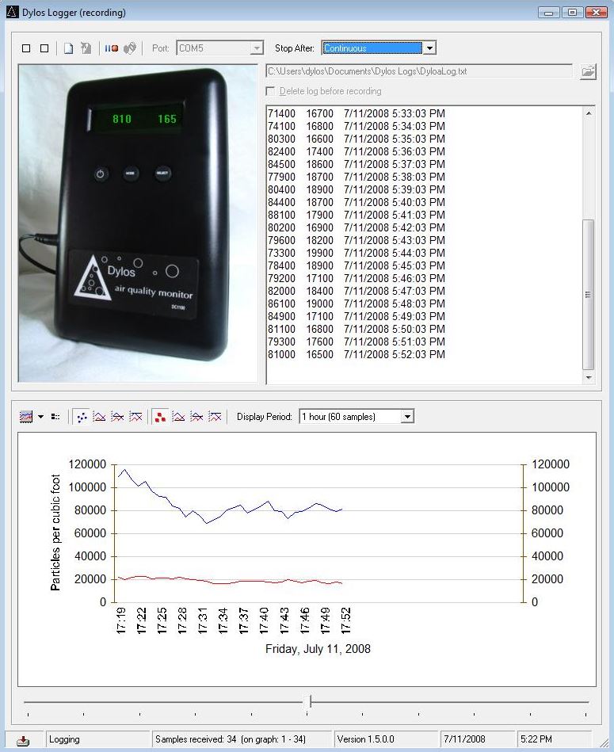Image resolution: width=614 pixels, height=752 pixels.
Task: Click the grey connect plug icon beside the stop icon
Action: pos(130,48)
